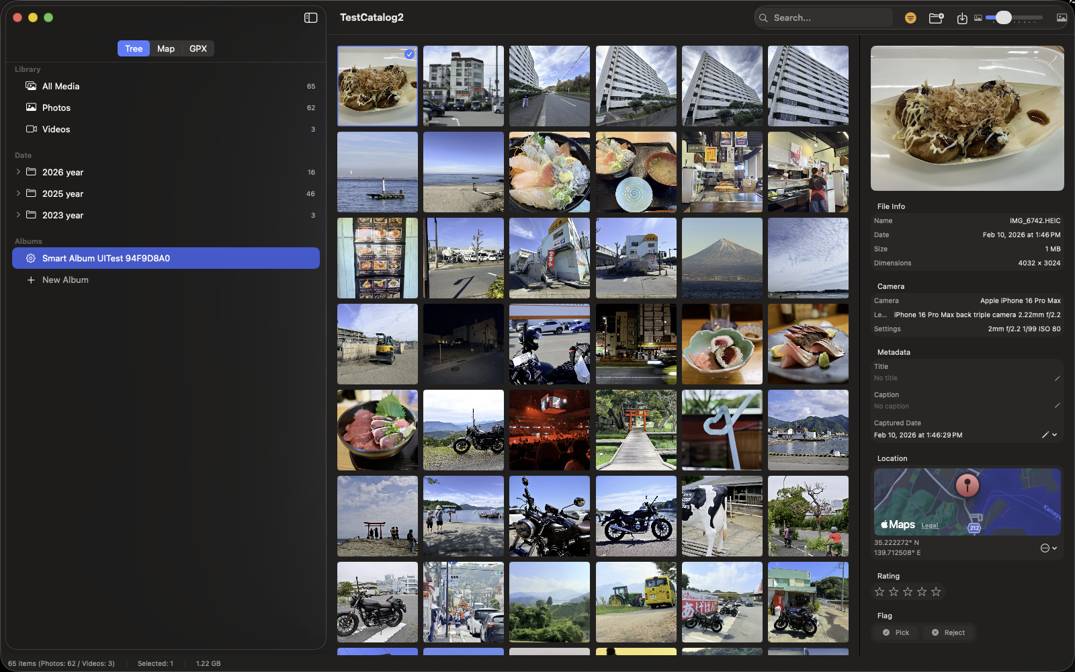Click the orange filter icon in toolbar

[910, 18]
